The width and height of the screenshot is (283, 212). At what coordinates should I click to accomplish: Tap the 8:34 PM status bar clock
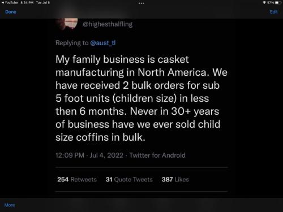tap(27, 3)
